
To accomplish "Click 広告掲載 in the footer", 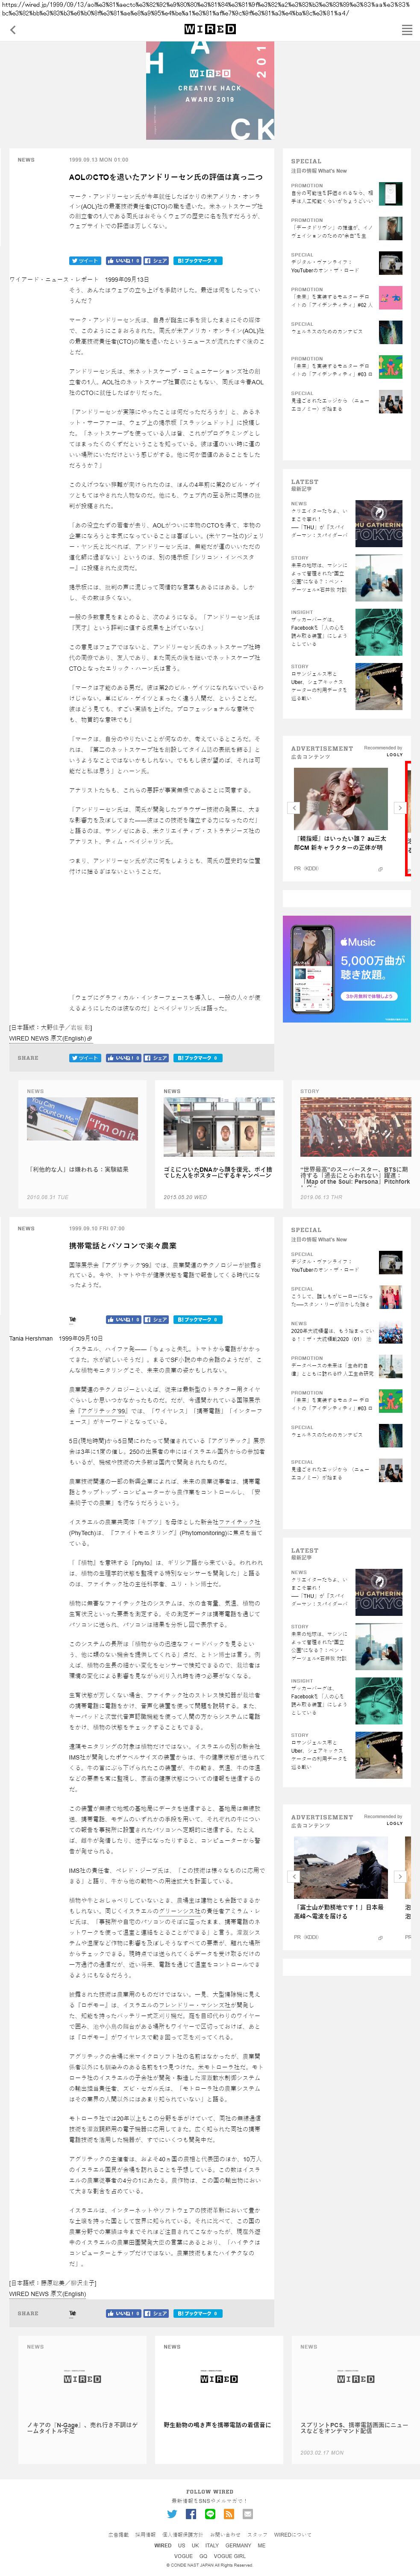I will click(118, 2534).
